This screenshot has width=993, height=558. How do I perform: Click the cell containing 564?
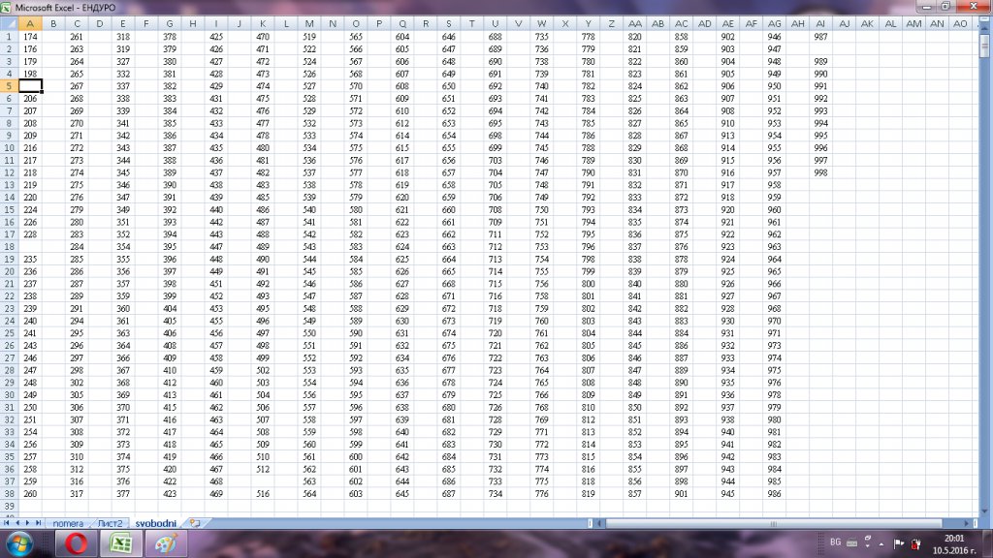pyautogui.click(x=309, y=493)
